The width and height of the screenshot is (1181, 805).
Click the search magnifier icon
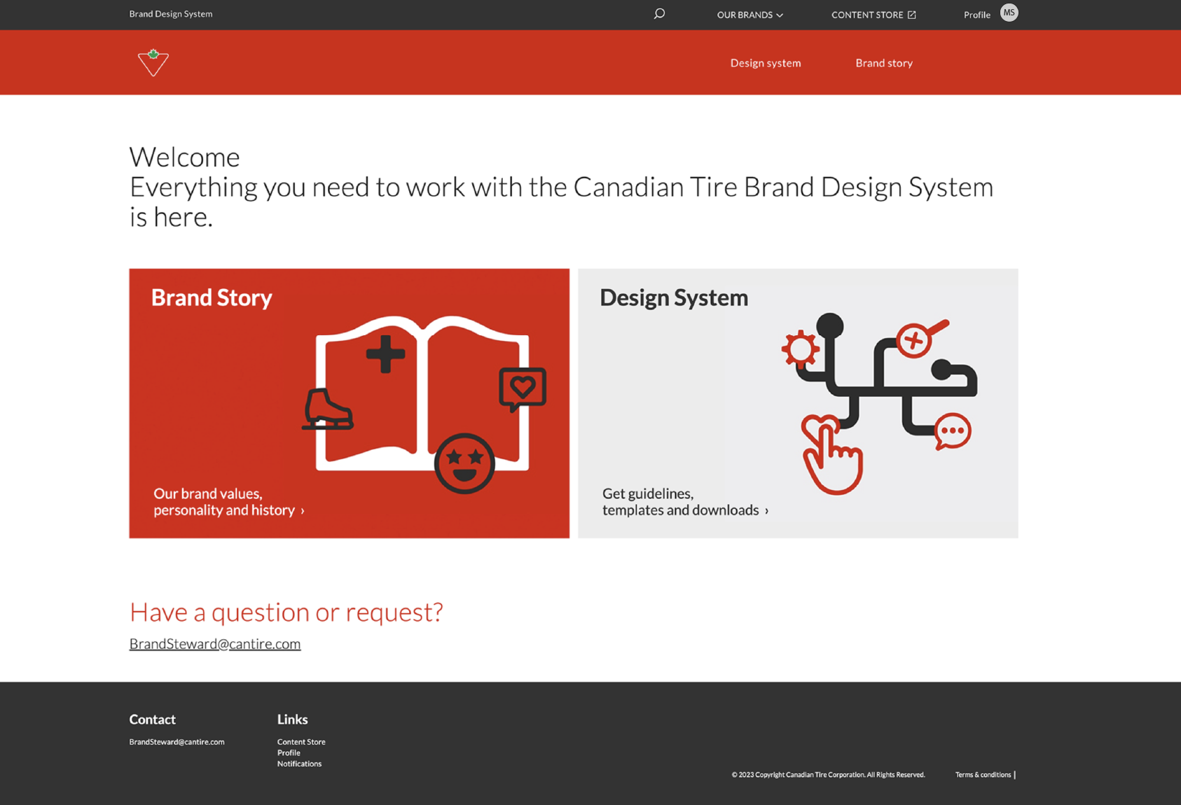[x=659, y=14]
